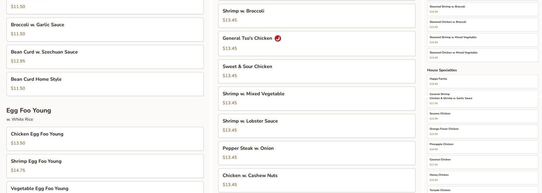Choose Sweet & Sour Chicken

coord(317,71)
